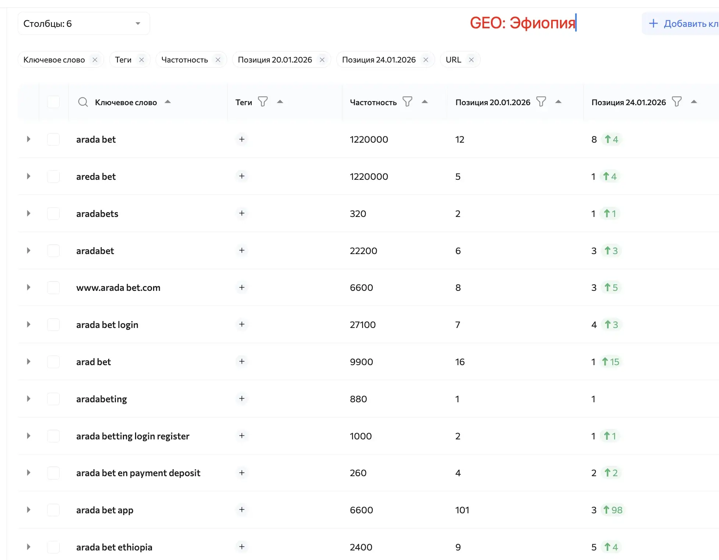Screen dimensions: 719x560
Task: Add a tag to aradabet row
Action: point(242,250)
